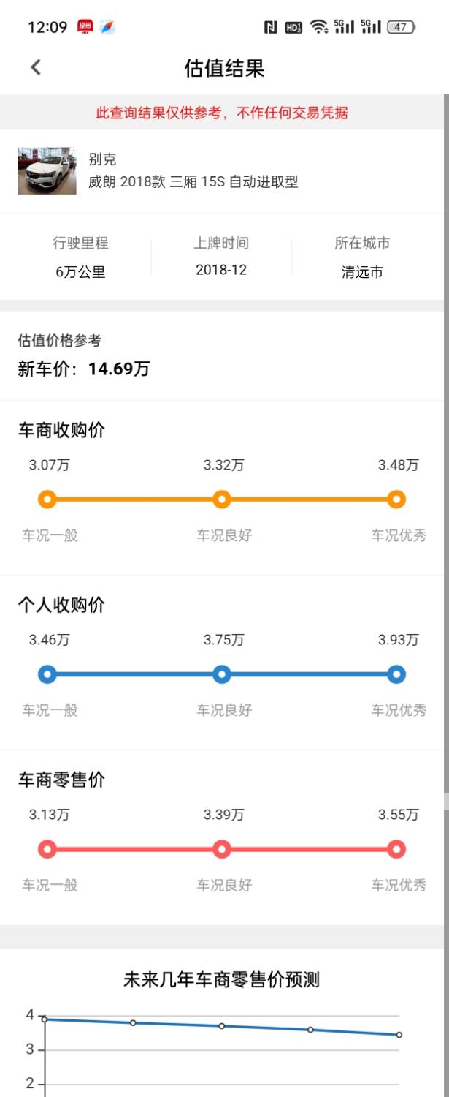Tap the back arrow icon
Screen dimensions: 449x1097
click(36, 67)
